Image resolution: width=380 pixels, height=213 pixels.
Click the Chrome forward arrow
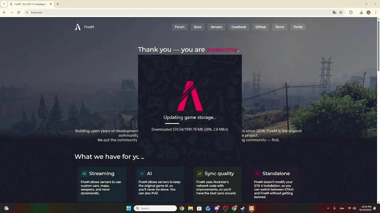pos(12,12)
